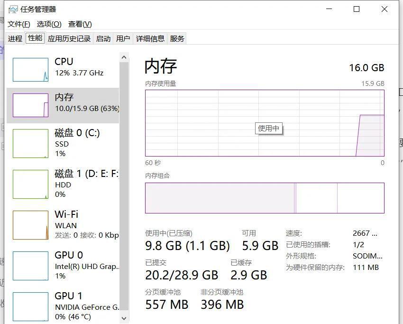Open the 磁盘 1 HDD graph thumbnail
The image size is (403, 324).
(x=31, y=184)
